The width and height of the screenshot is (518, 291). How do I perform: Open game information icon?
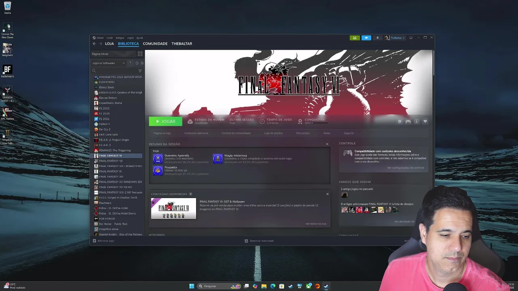416,121
